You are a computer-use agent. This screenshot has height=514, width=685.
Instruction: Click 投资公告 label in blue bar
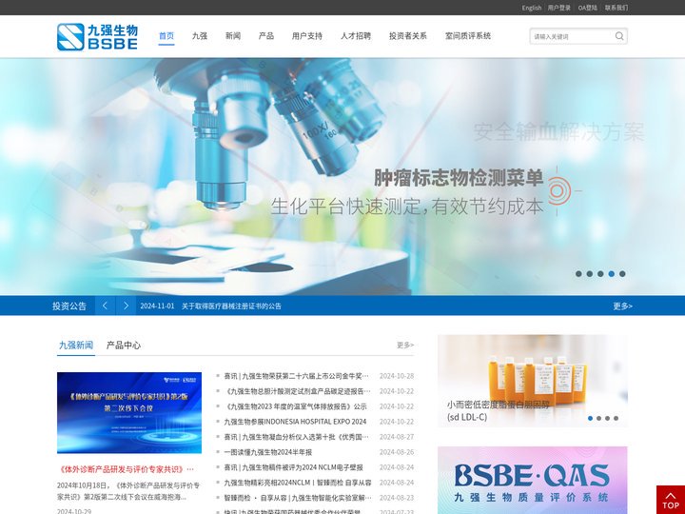click(69, 306)
